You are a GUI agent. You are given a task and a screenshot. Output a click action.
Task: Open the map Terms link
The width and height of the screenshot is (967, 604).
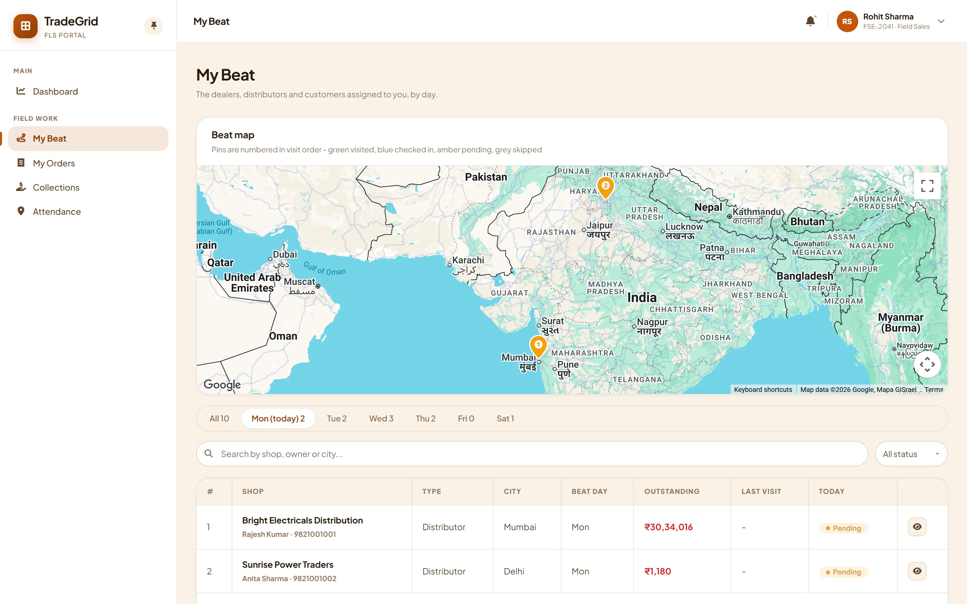tap(933, 390)
